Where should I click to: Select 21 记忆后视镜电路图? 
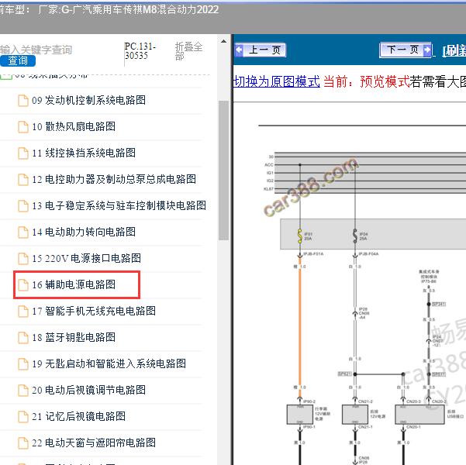click(x=78, y=417)
